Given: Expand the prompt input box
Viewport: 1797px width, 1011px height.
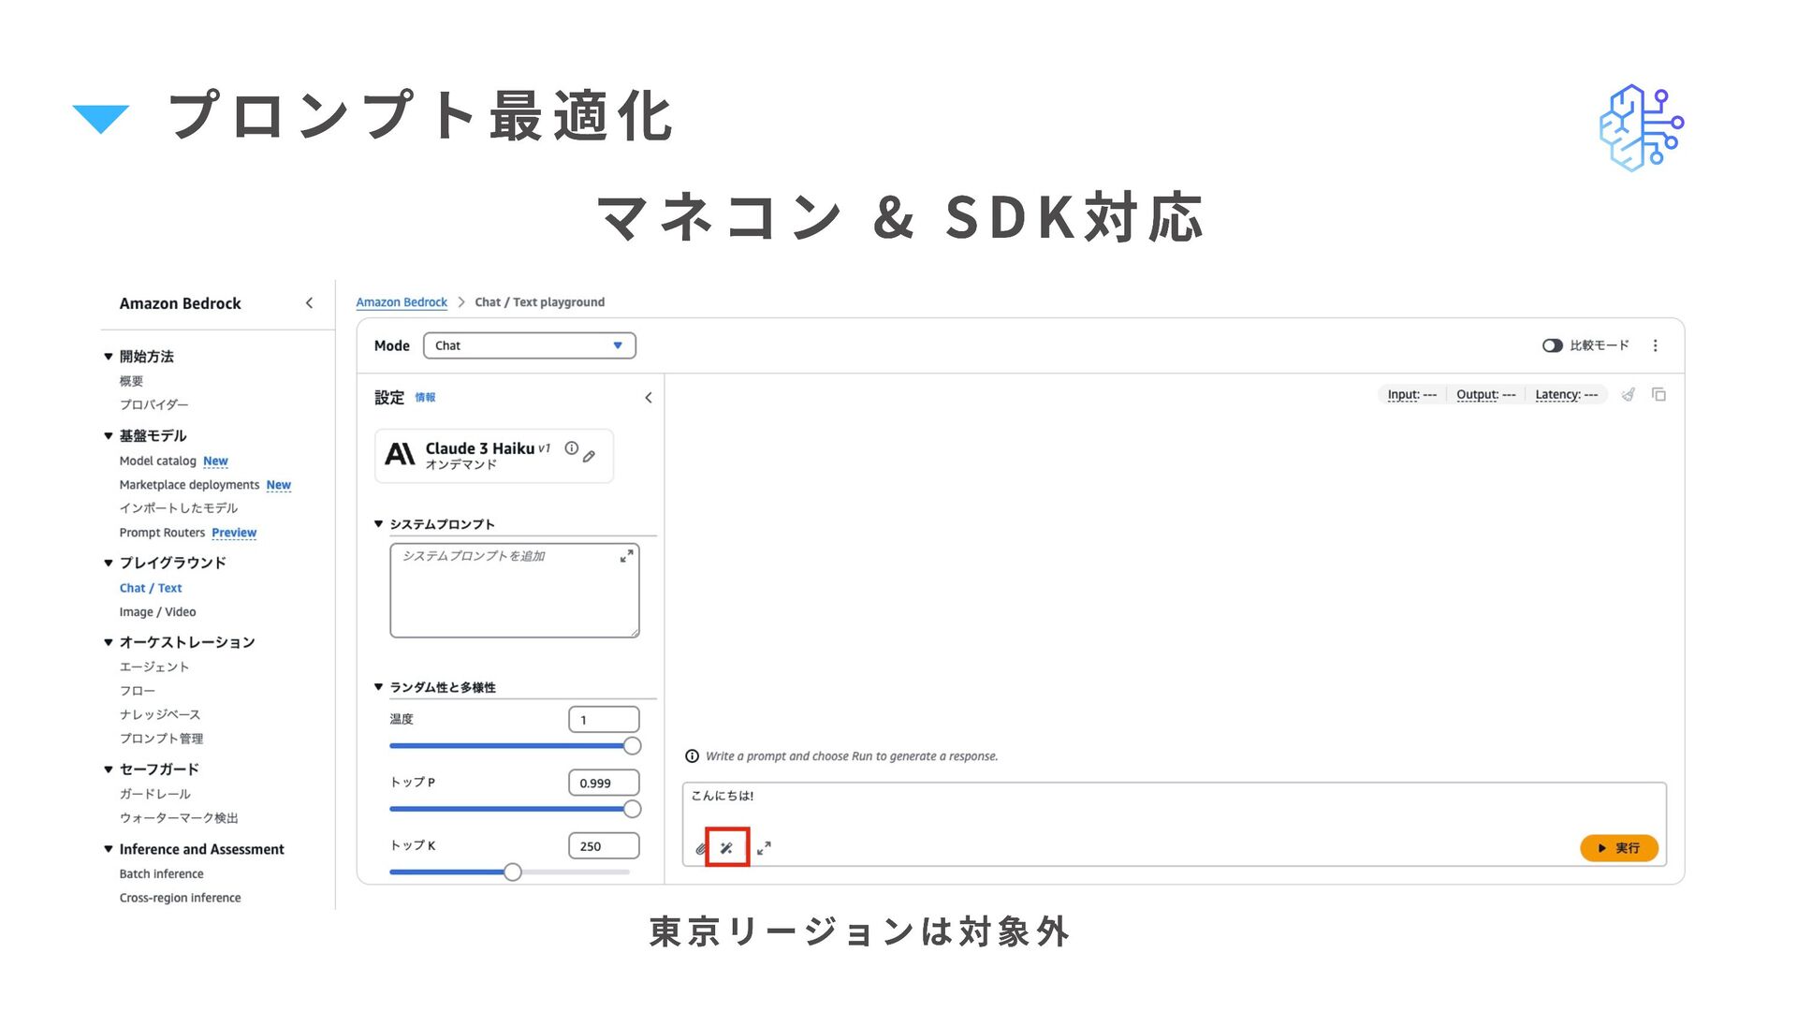Looking at the screenshot, I should tap(764, 848).
